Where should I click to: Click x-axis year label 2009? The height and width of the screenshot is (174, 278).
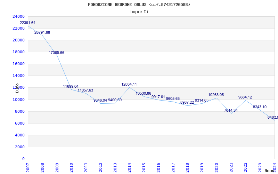[x=57, y=167]
